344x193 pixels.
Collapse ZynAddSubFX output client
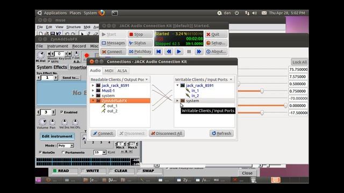pyautogui.click(x=93, y=101)
